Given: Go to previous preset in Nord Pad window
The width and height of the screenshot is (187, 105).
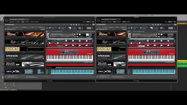Looking at the screenshot, I should coord(102,22).
